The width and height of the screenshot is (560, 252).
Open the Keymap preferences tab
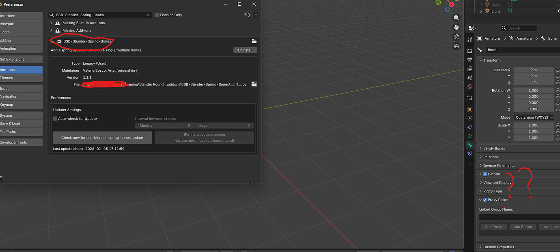point(21,105)
